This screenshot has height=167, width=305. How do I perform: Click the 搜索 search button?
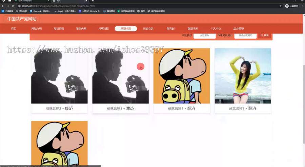coord(265,35)
